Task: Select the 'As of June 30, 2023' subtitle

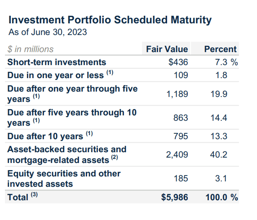Action: [48, 32]
